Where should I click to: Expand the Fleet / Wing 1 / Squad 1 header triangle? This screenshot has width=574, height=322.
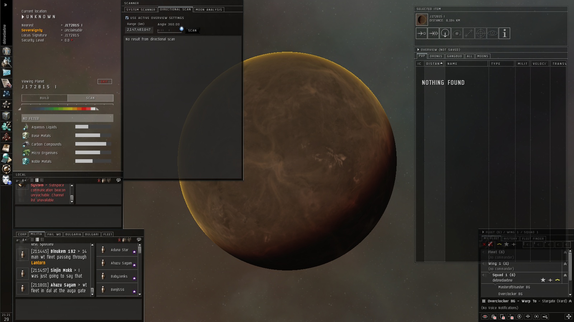click(483, 232)
